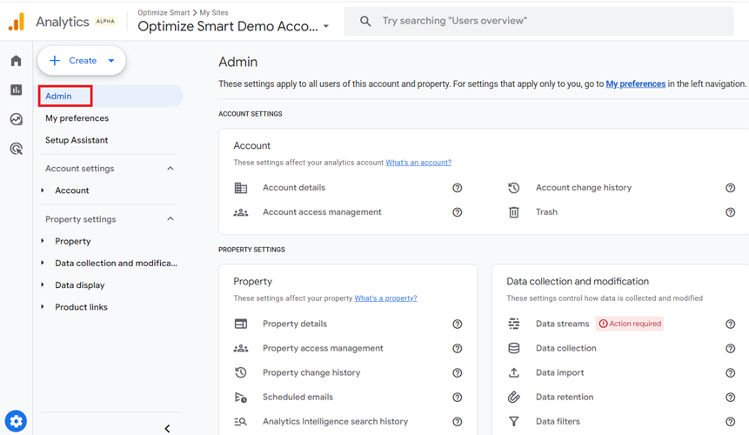Click the Data import upload icon
The width and height of the screenshot is (749, 435).
pyautogui.click(x=514, y=372)
